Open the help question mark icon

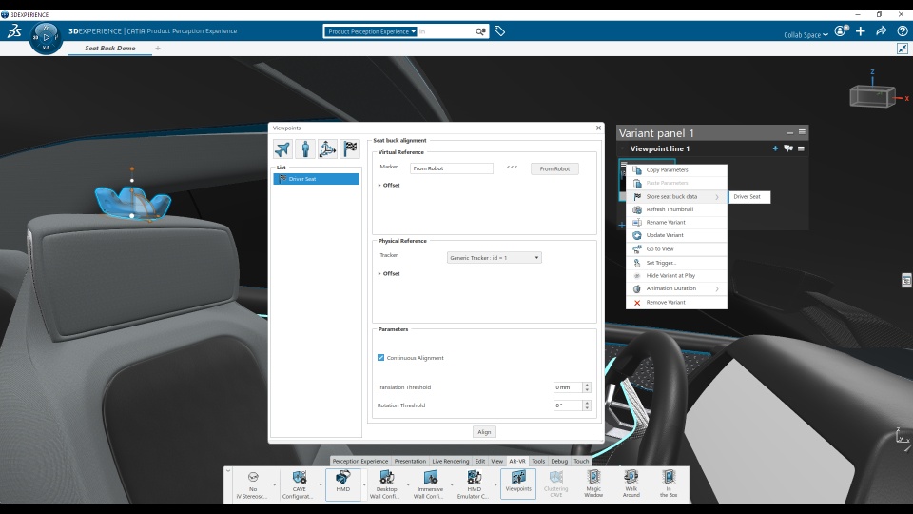[x=902, y=30]
